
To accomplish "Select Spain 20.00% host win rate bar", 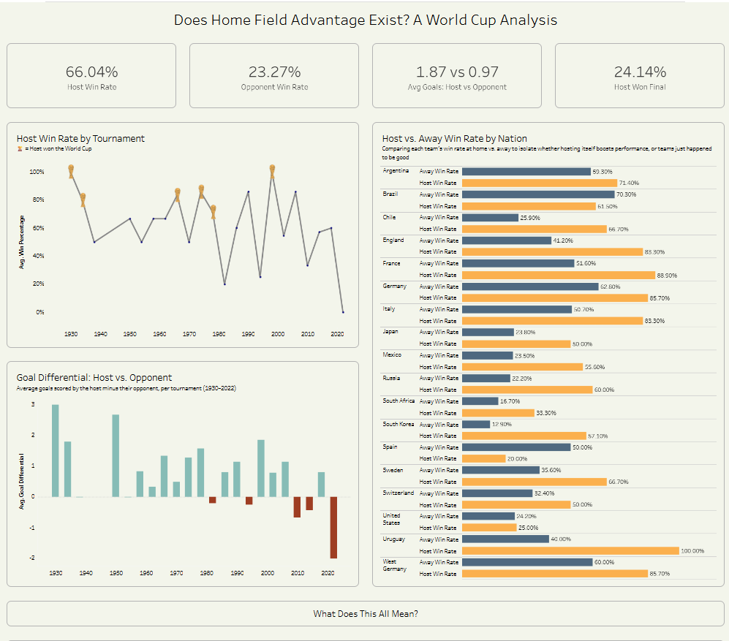I will 483,459.
